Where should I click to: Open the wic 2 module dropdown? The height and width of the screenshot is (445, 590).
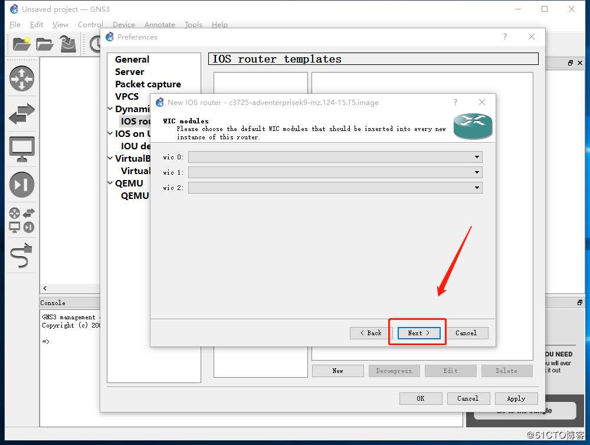(x=335, y=188)
